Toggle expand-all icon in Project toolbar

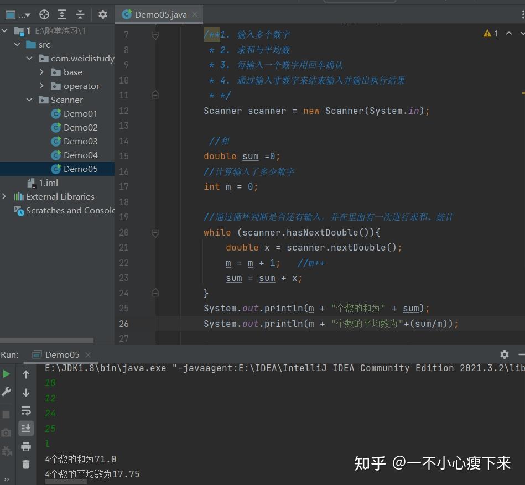coord(61,14)
